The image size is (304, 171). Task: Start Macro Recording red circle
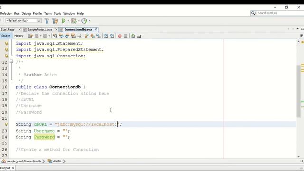[x=120, y=36]
